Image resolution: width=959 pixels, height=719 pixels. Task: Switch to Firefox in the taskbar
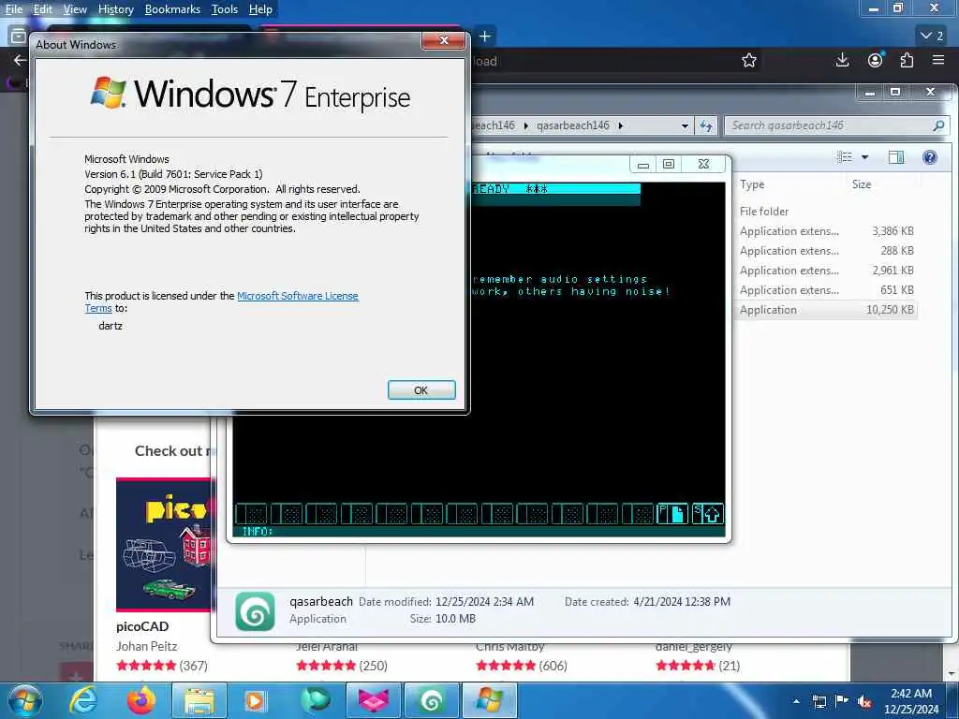point(141,700)
